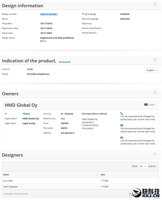The width and height of the screenshot is (162, 200).
Task: Collapse the Designers section
Action: [x=155, y=154]
